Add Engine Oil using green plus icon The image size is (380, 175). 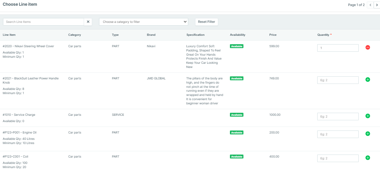(x=368, y=134)
